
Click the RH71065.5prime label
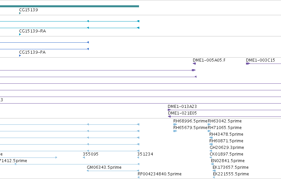coord(225,128)
